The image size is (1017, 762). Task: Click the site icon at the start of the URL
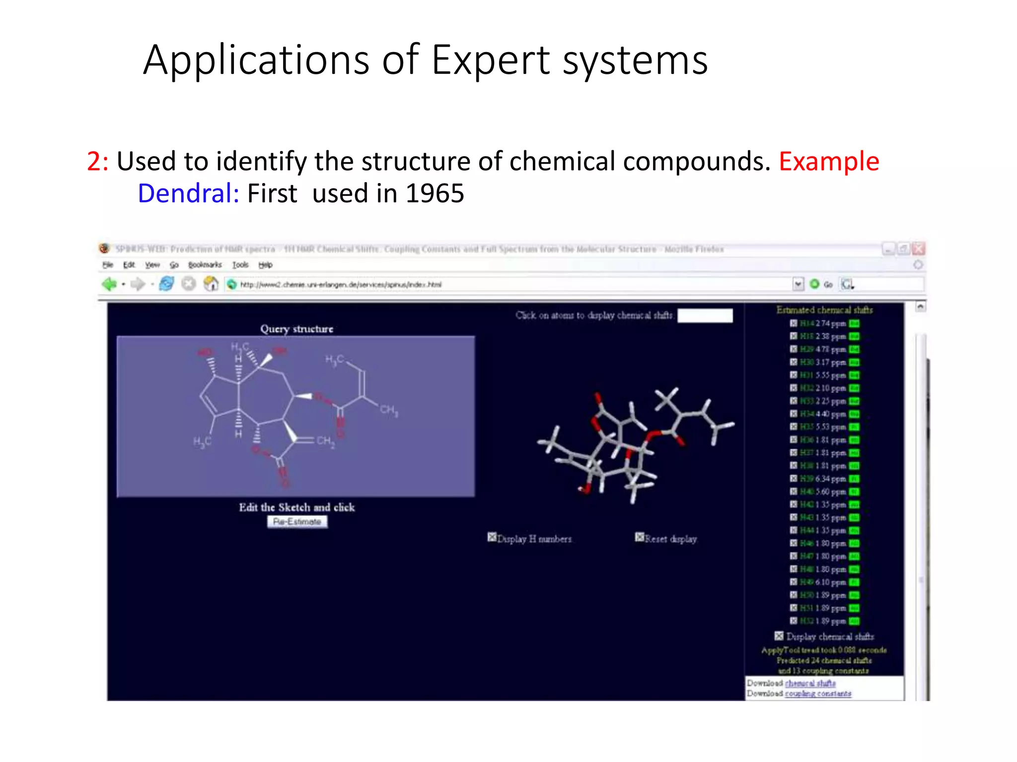click(231, 284)
